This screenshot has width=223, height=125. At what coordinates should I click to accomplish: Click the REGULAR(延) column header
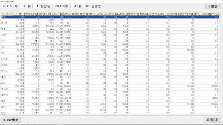(47, 14)
